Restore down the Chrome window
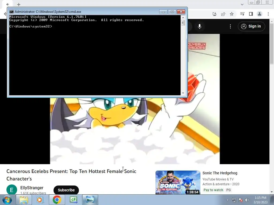 coord(258,2)
